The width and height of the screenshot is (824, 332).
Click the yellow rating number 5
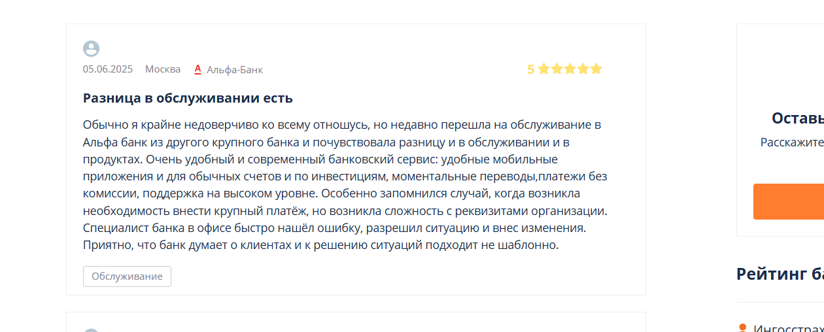coord(530,69)
